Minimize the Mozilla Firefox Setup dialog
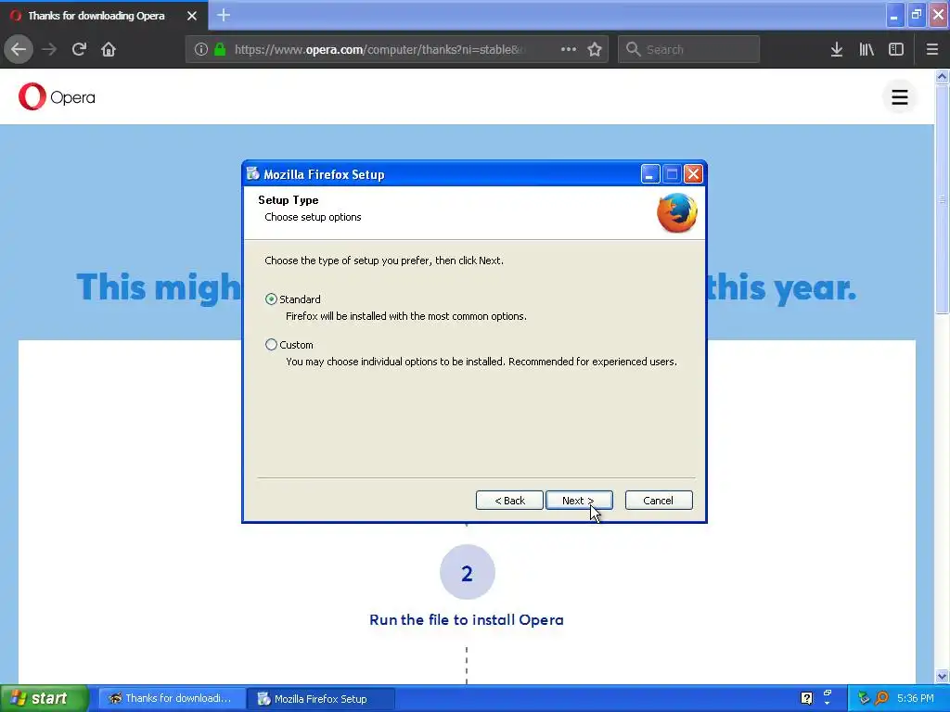 650,174
